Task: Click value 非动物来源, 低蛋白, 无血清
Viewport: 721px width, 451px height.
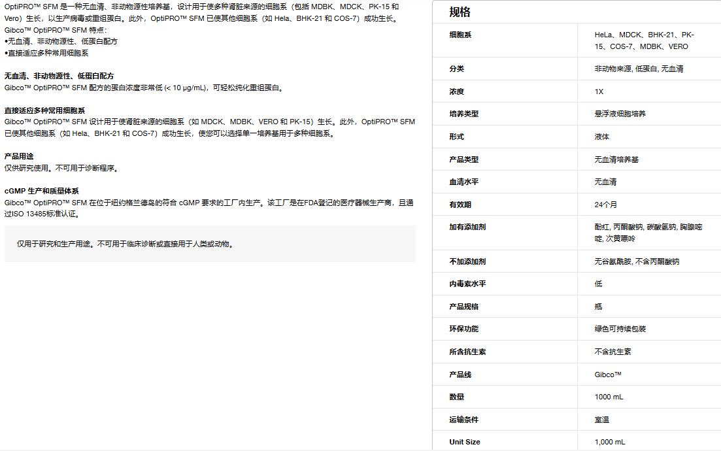Action: point(639,69)
